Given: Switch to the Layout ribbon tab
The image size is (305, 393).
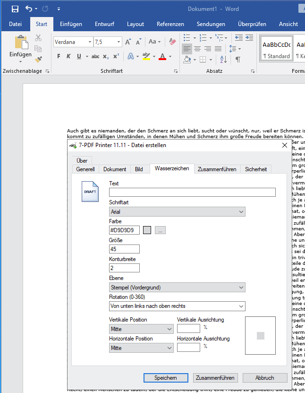Looking at the screenshot, I should [x=136, y=24].
